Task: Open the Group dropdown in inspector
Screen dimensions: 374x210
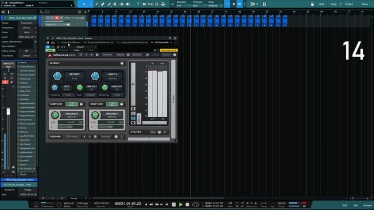Action: coord(28,33)
